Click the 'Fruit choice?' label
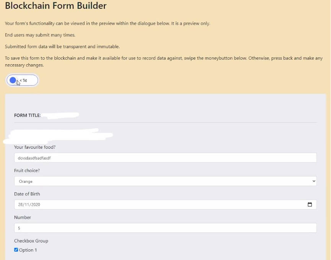Viewport: 331px width, 260px height. 27,171
